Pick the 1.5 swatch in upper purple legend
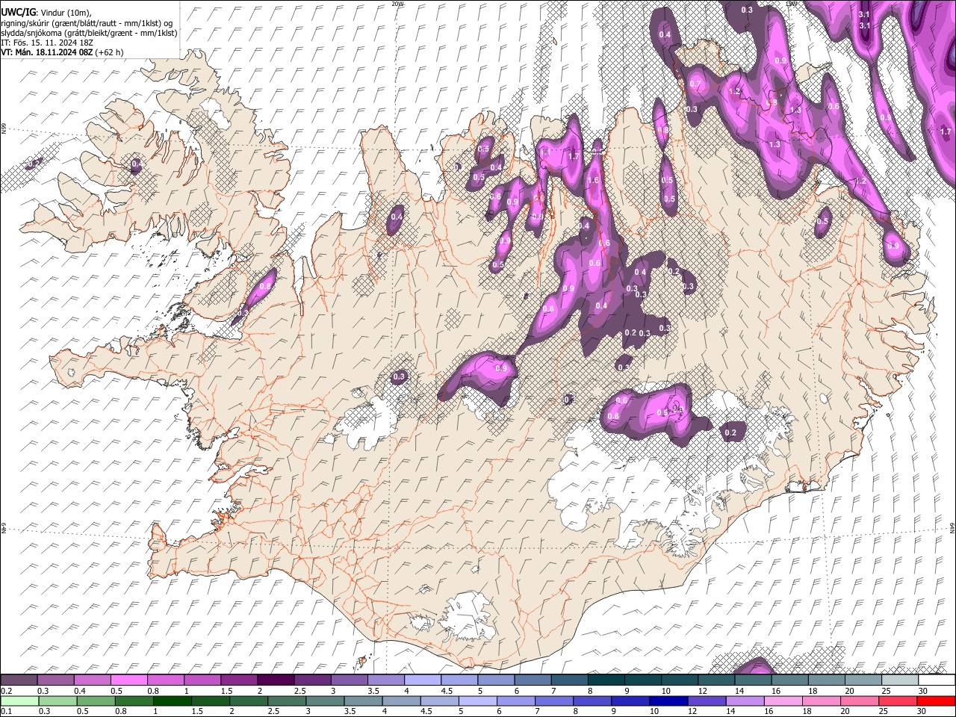The image size is (956, 717). coord(239,680)
